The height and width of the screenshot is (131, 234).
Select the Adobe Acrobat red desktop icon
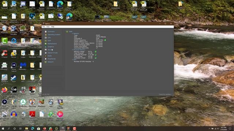(32, 116)
